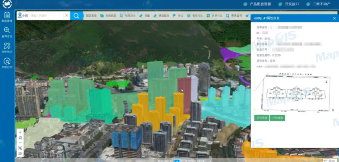This screenshot has height=162, width=339.
Task: Open the 三维不动产 top menu item
Action: pyautogui.click(x=318, y=4)
